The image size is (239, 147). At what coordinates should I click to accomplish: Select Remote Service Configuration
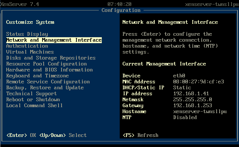[x=48, y=82]
